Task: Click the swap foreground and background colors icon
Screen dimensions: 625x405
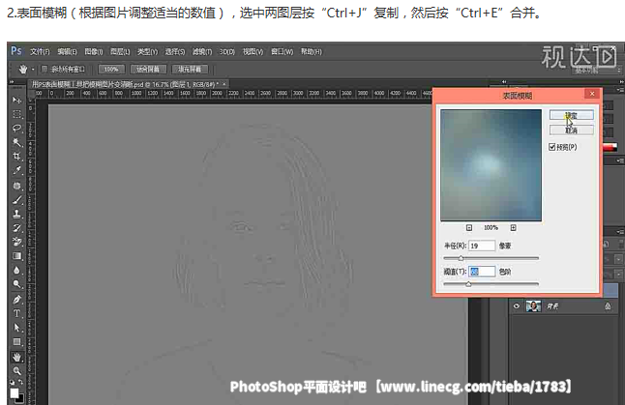Action: (20, 383)
